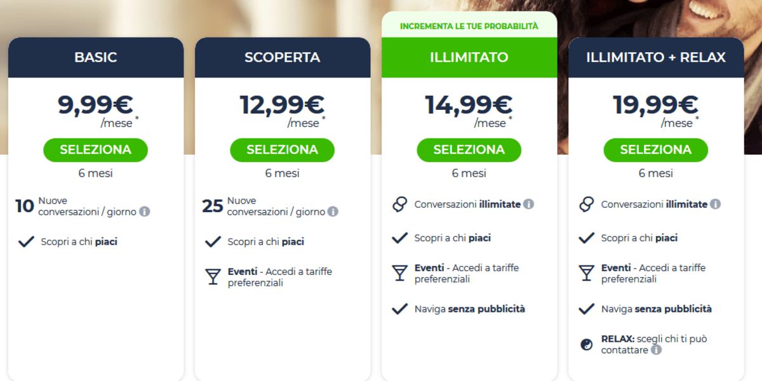Click the BASIC plan header
Screen dimensions: 762x381
click(96, 57)
